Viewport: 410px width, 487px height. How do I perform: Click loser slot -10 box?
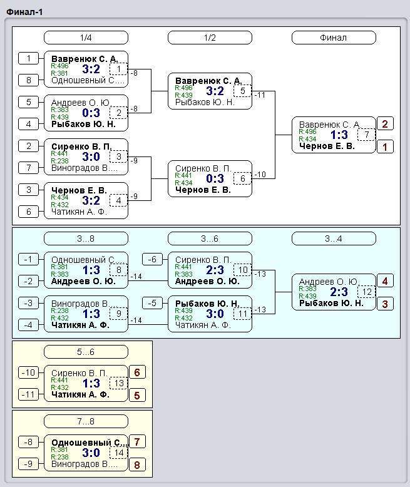29,372
